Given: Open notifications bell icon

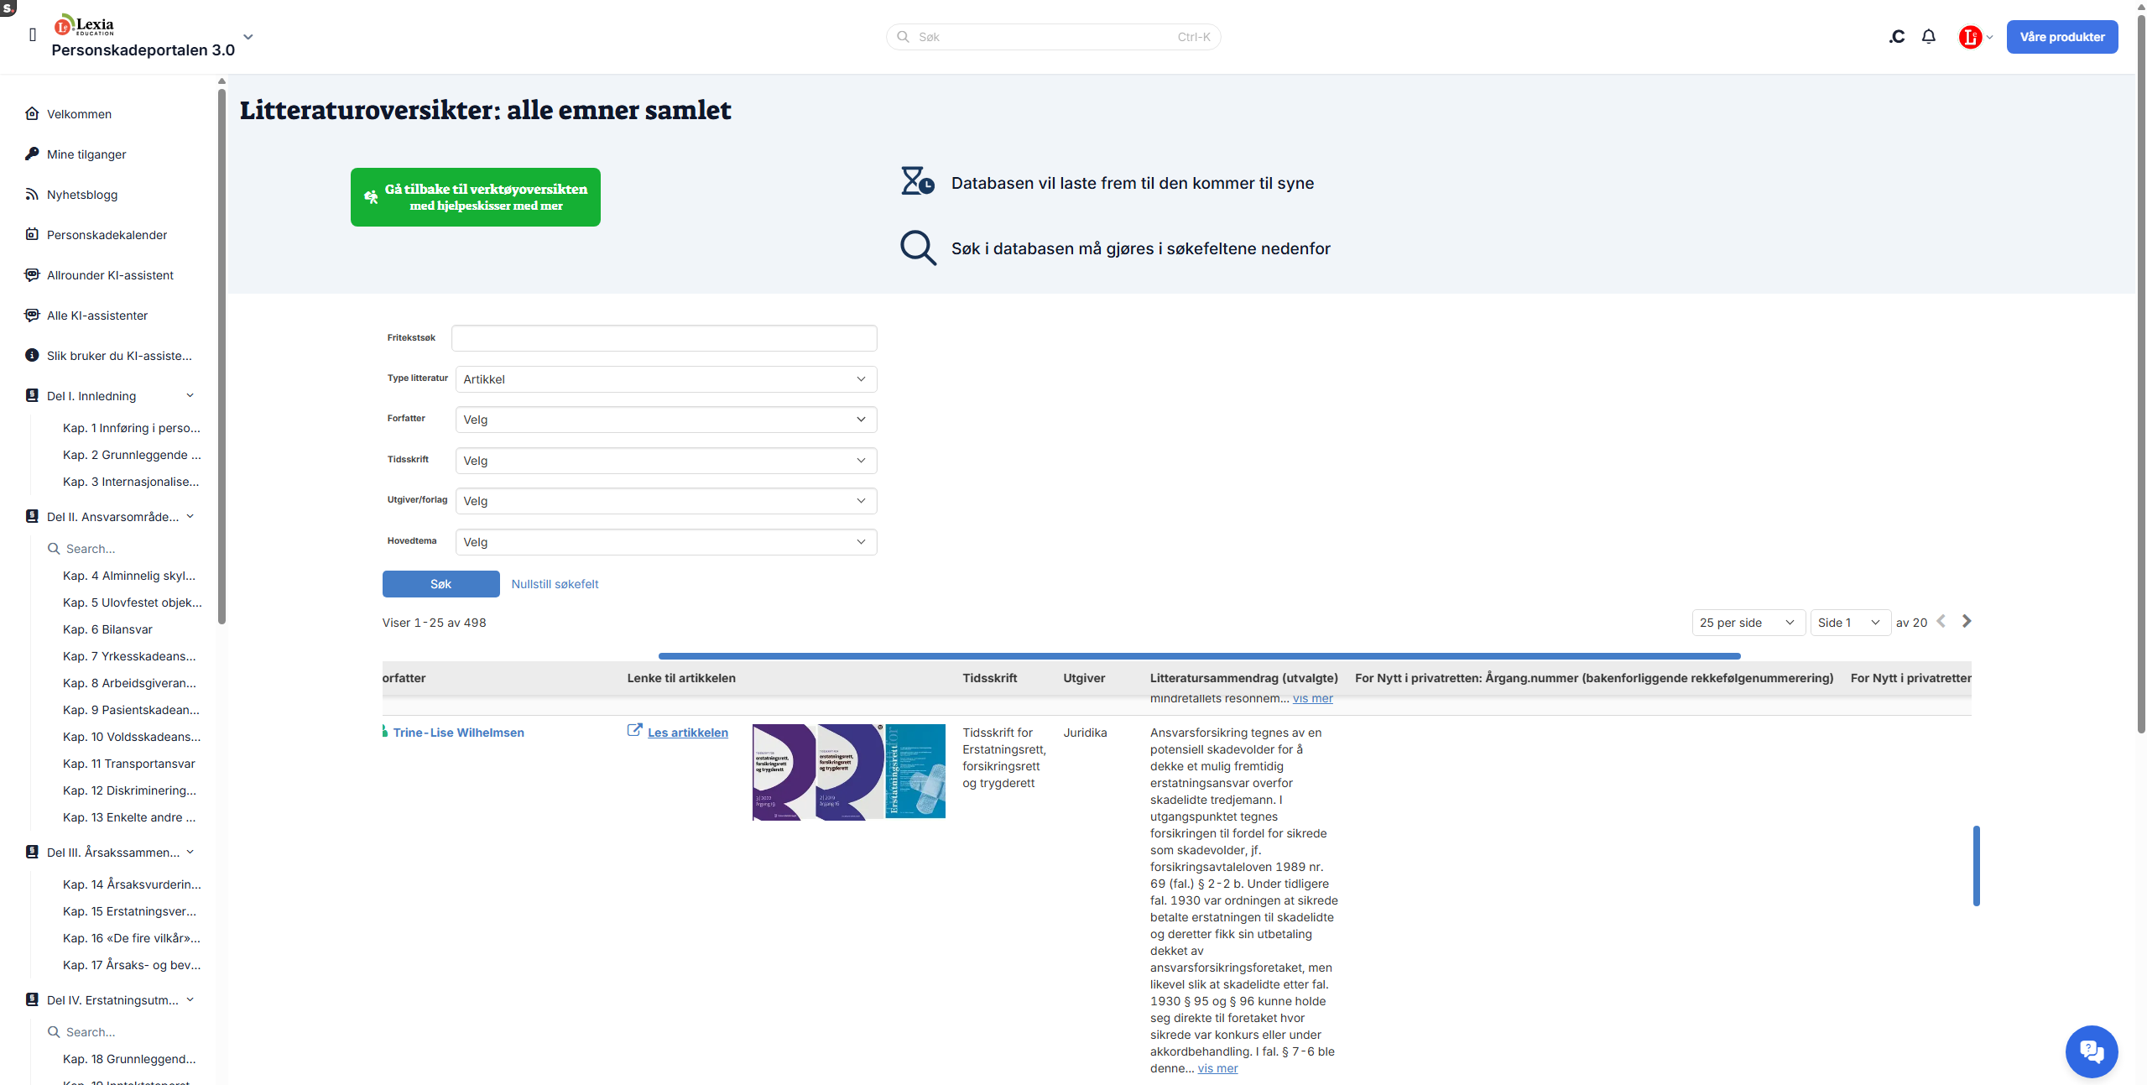Looking at the screenshot, I should click(1929, 37).
